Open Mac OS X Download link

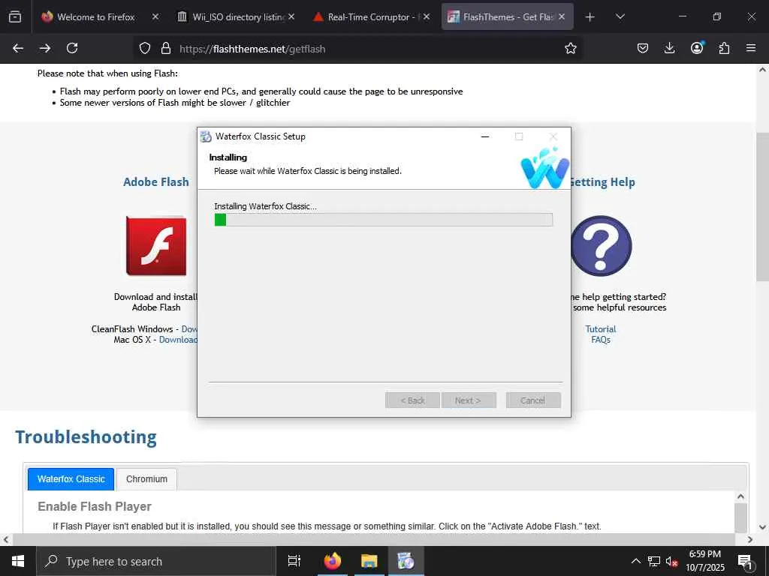(178, 340)
